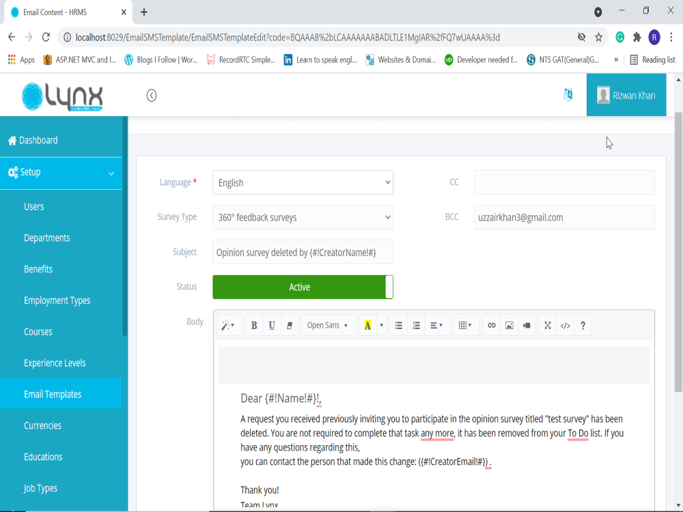Open the Rizwan Khan user menu
Viewport: 683px width, 512px height.
click(x=626, y=95)
